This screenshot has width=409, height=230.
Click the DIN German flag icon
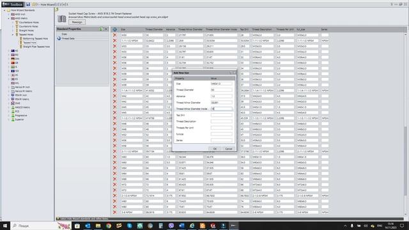pos(13,59)
